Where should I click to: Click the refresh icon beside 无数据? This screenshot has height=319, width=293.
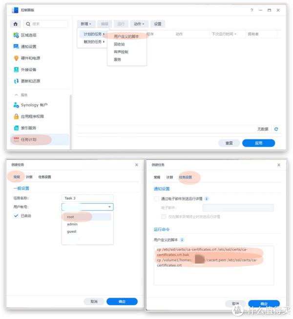tap(276, 129)
